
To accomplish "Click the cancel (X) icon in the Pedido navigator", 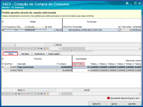I will coord(35,49).
